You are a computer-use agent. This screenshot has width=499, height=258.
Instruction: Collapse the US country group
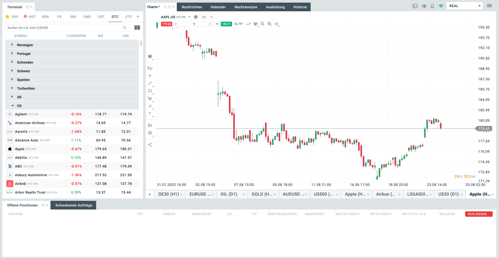[x=19, y=105]
